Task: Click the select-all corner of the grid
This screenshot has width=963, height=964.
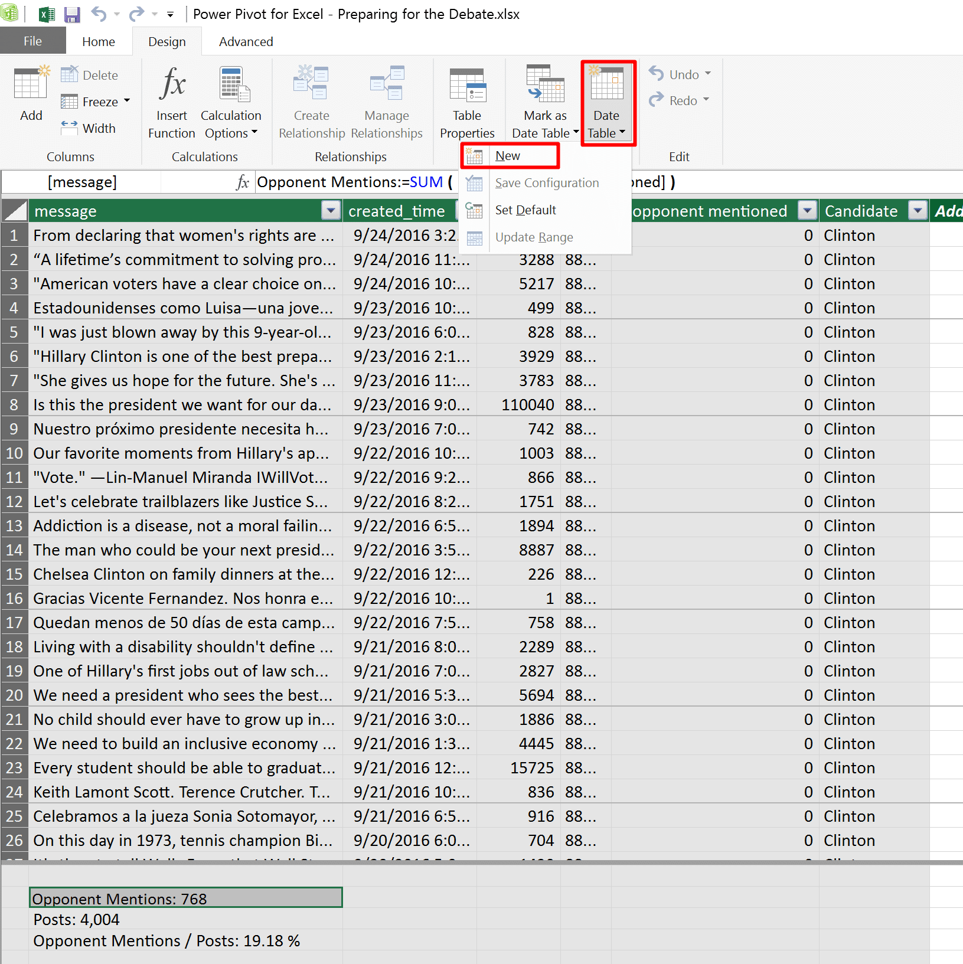Action: pos(14,211)
